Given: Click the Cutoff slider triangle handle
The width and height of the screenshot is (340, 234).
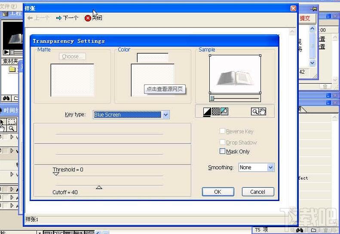Looking at the screenshot, I should tap(99, 187).
